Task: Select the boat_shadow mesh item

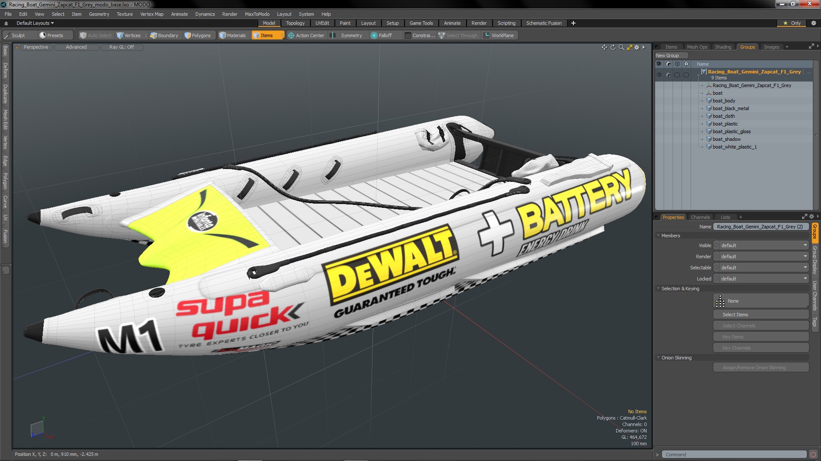Action: point(726,139)
